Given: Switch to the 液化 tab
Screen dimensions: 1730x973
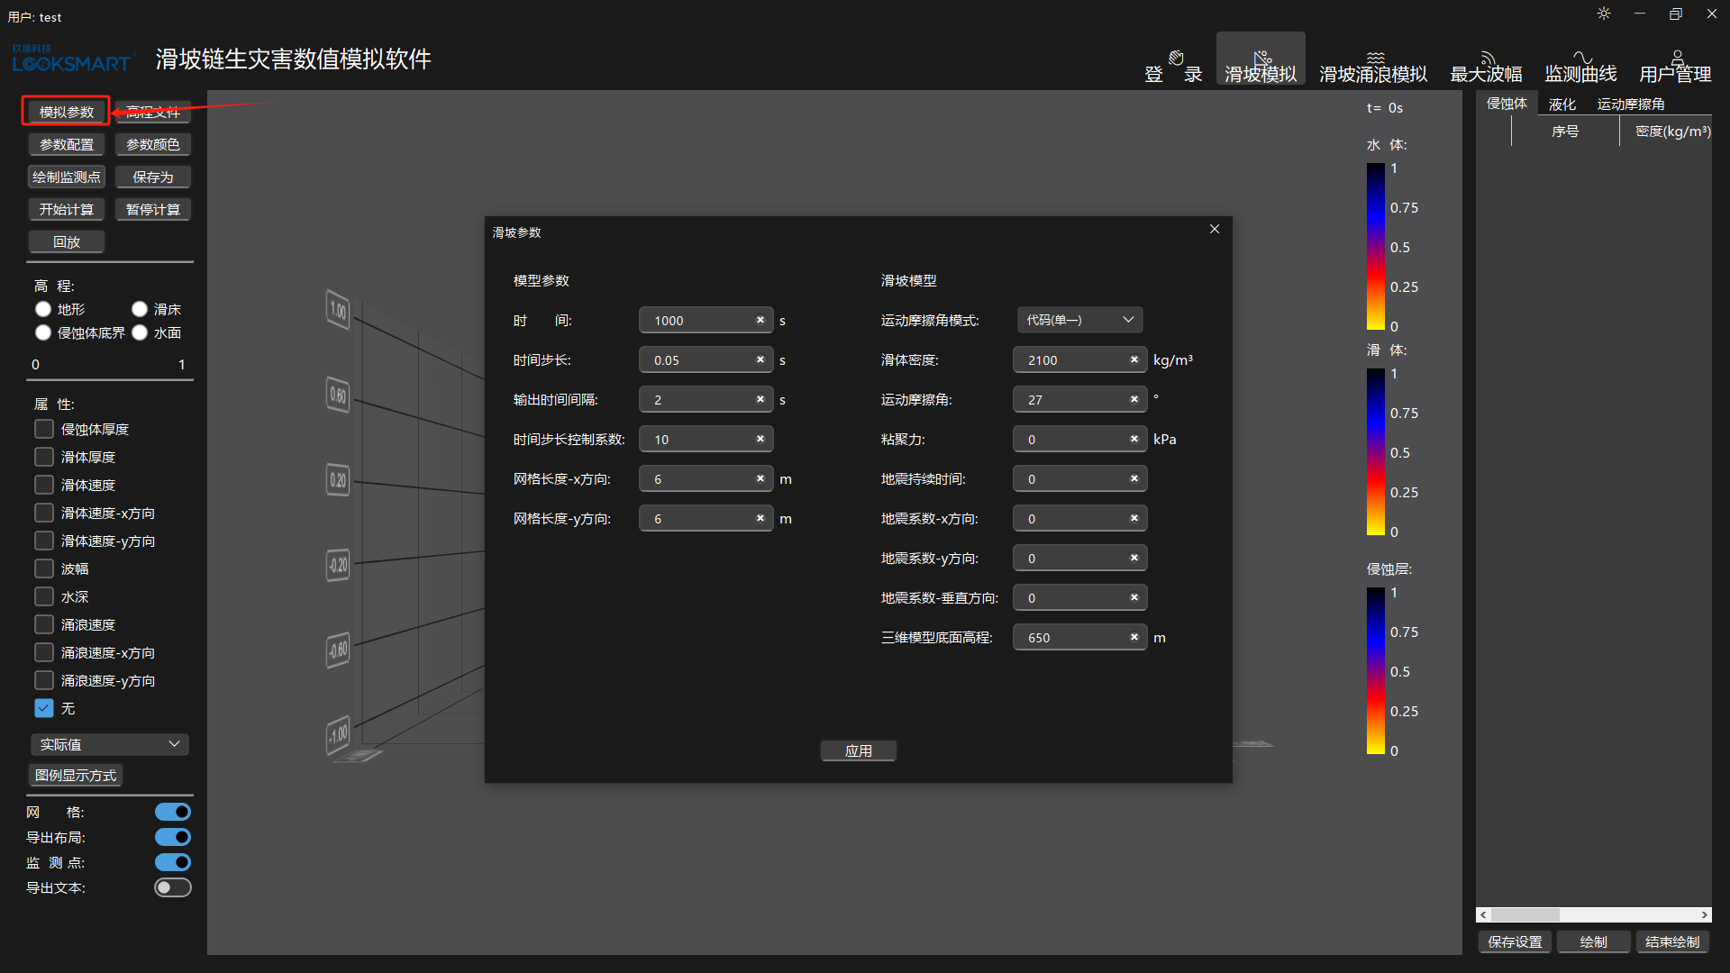Looking at the screenshot, I should pos(1562,105).
